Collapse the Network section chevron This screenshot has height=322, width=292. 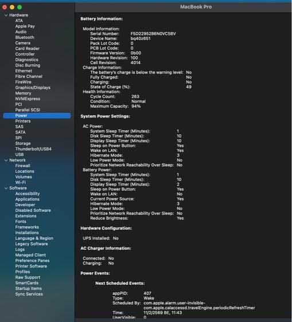[6, 160]
